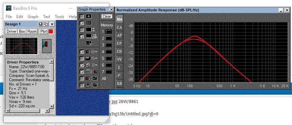Toggle the cursor crosshair checkbox
Image resolution: width=292 pixels, height=125 pixels.
82,16
